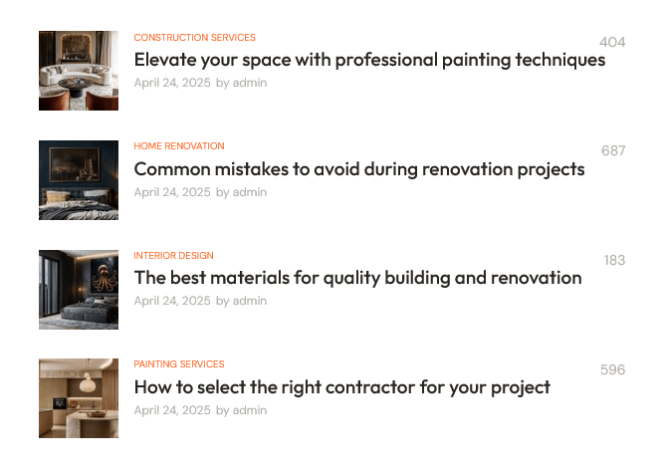Click the 687 view count
This screenshot has width=661, height=474.
pos(613,150)
